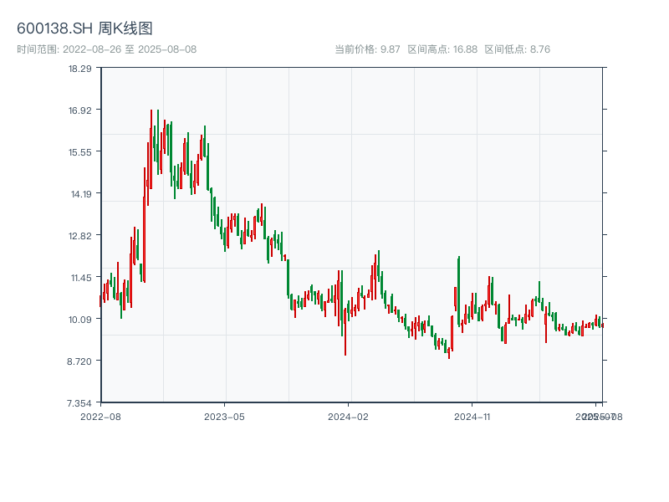Click the current price label 当前价格: 9.87

coord(367,49)
